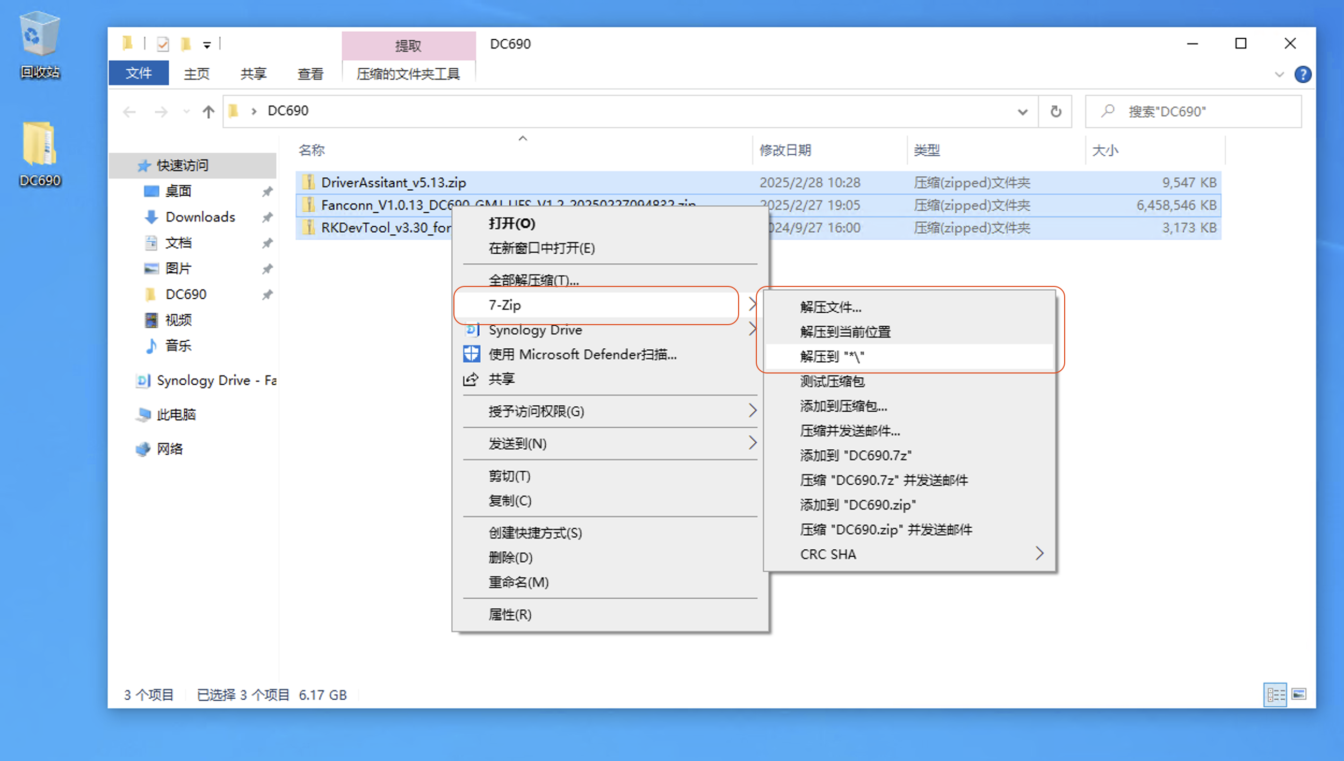This screenshot has width=1344, height=761.
Task: Open the 文件 ribbon tab
Action: (x=139, y=73)
